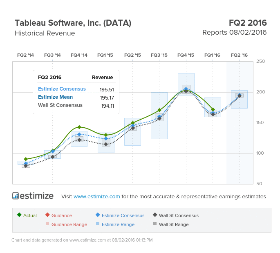Click the 50 y-axis value
Image resolution: width=280 pixels, height=253 pixels.
point(259,184)
